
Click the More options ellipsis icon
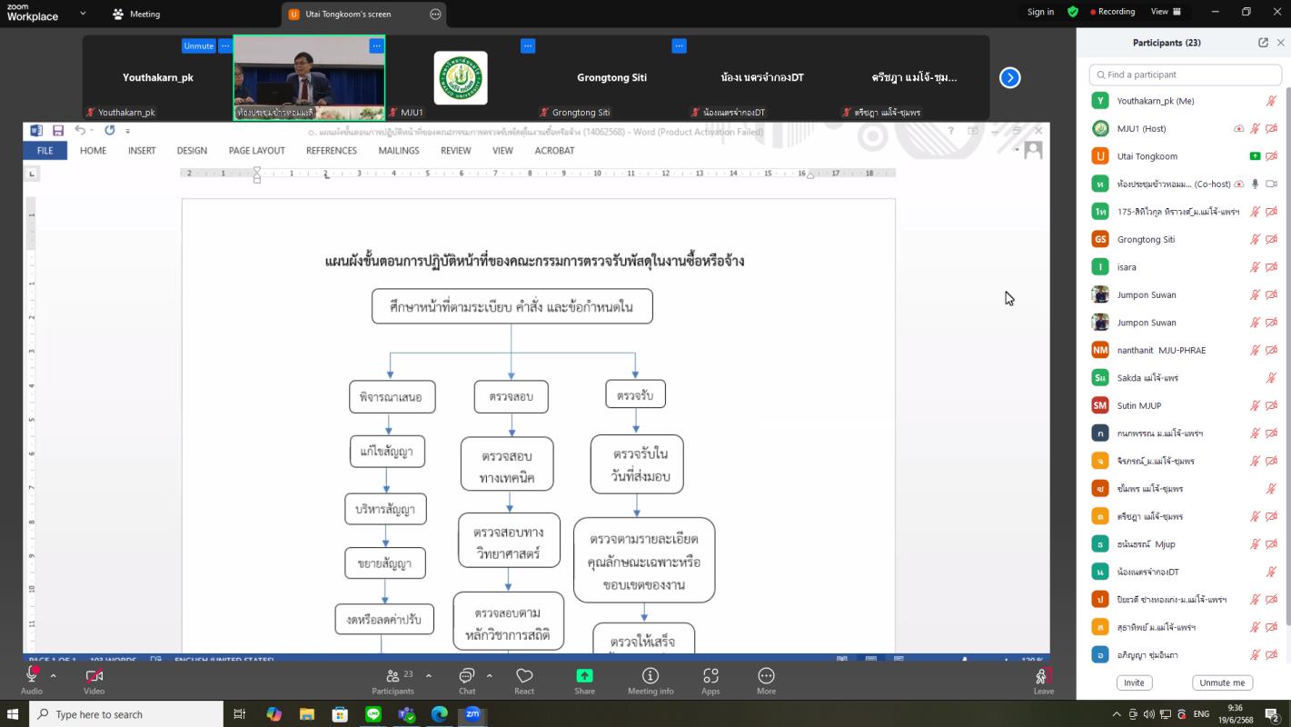pyautogui.click(x=766, y=676)
